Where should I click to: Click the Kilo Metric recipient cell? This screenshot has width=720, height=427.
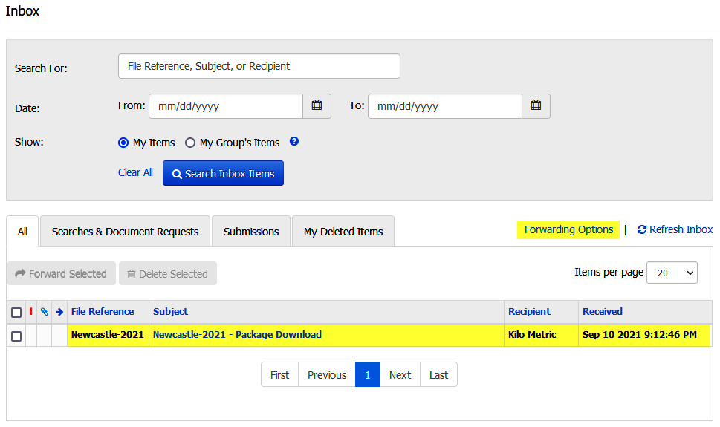[541, 335]
